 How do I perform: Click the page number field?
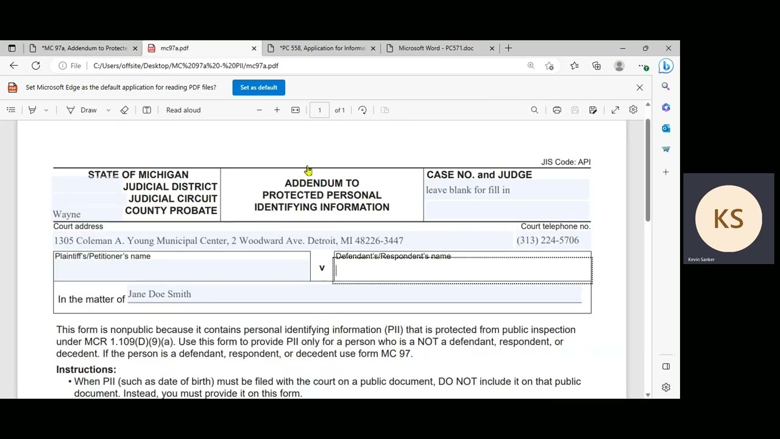tap(319, 110)
